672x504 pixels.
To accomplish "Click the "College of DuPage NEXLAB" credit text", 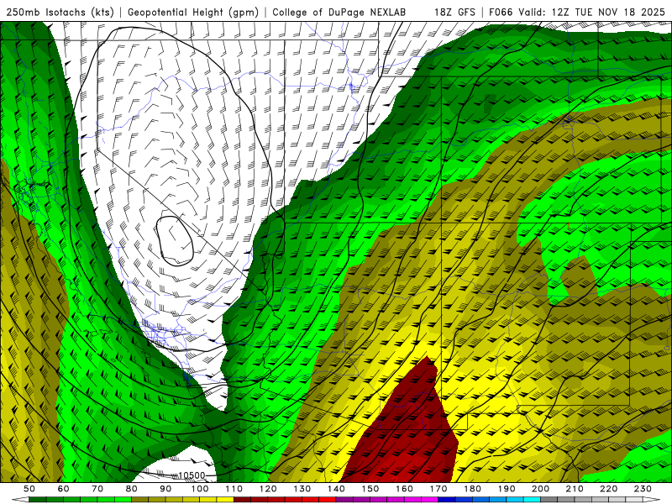I will pyautogui.click(x=339, y=12).
